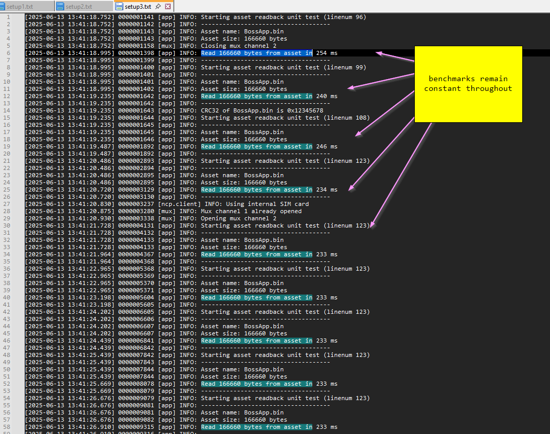Click gutter line number 1
The height and width of the screenshot is (434, 550).
pos(8,17)
